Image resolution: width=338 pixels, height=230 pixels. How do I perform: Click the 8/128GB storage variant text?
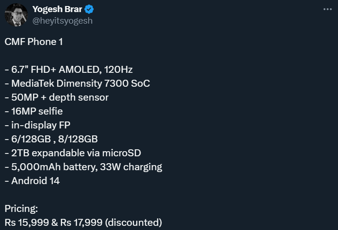pos(78,139)
